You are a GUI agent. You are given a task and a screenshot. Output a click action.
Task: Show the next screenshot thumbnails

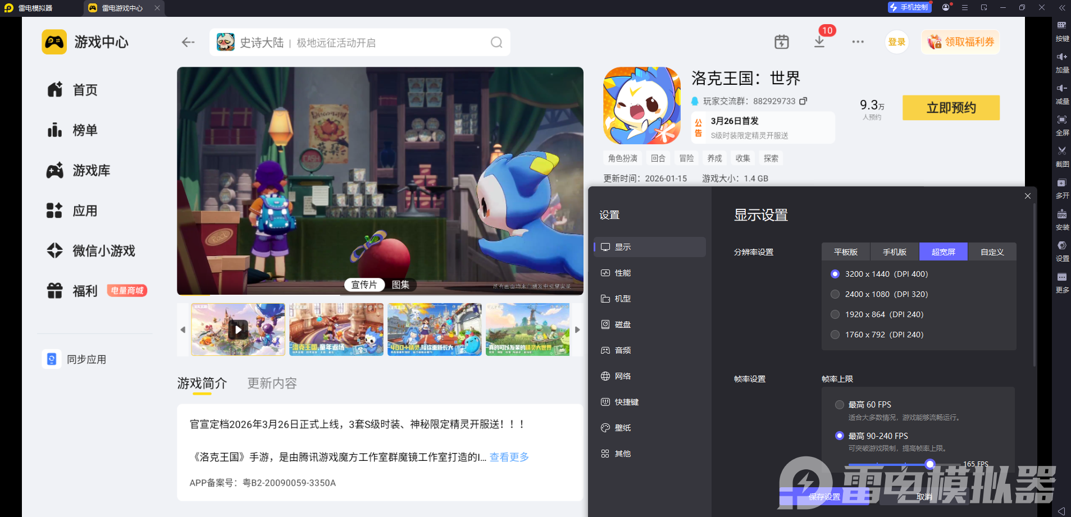tap(577, 330)
